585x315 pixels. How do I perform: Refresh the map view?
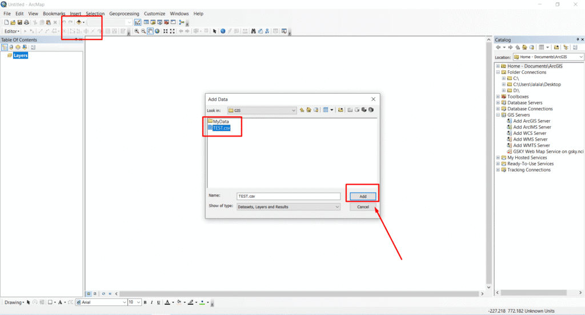pos(104,294)
